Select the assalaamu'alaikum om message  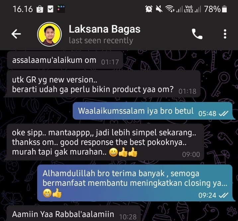(x=65, y=60)
